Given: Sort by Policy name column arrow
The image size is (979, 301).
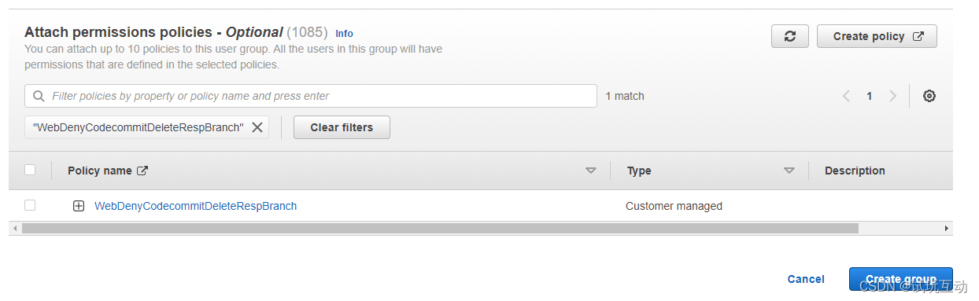Looking at the screenshot, I should pyautogui.click(x=591, y=171).
